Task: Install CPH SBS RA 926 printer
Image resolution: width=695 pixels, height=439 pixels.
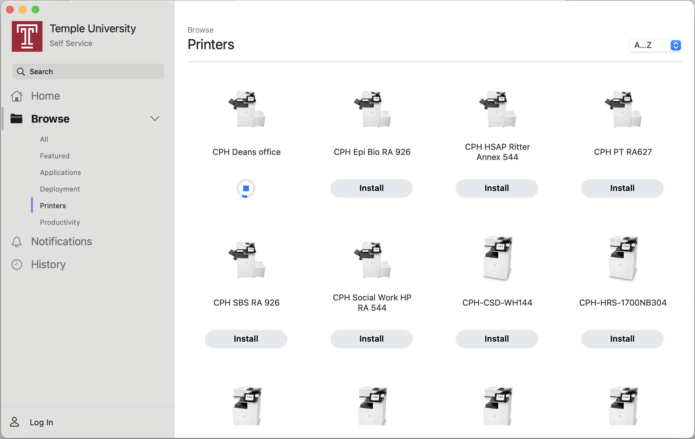Action: coord(246,339)
